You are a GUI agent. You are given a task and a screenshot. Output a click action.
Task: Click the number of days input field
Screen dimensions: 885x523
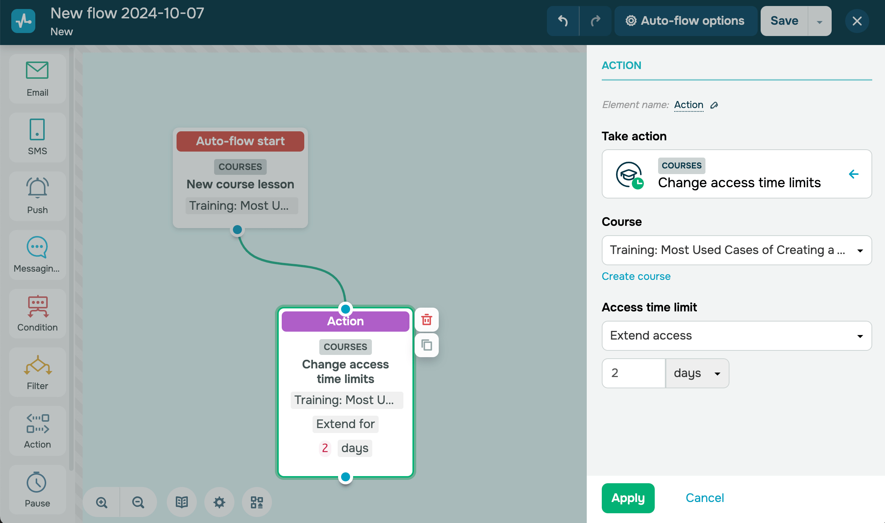tap(633, 373)
